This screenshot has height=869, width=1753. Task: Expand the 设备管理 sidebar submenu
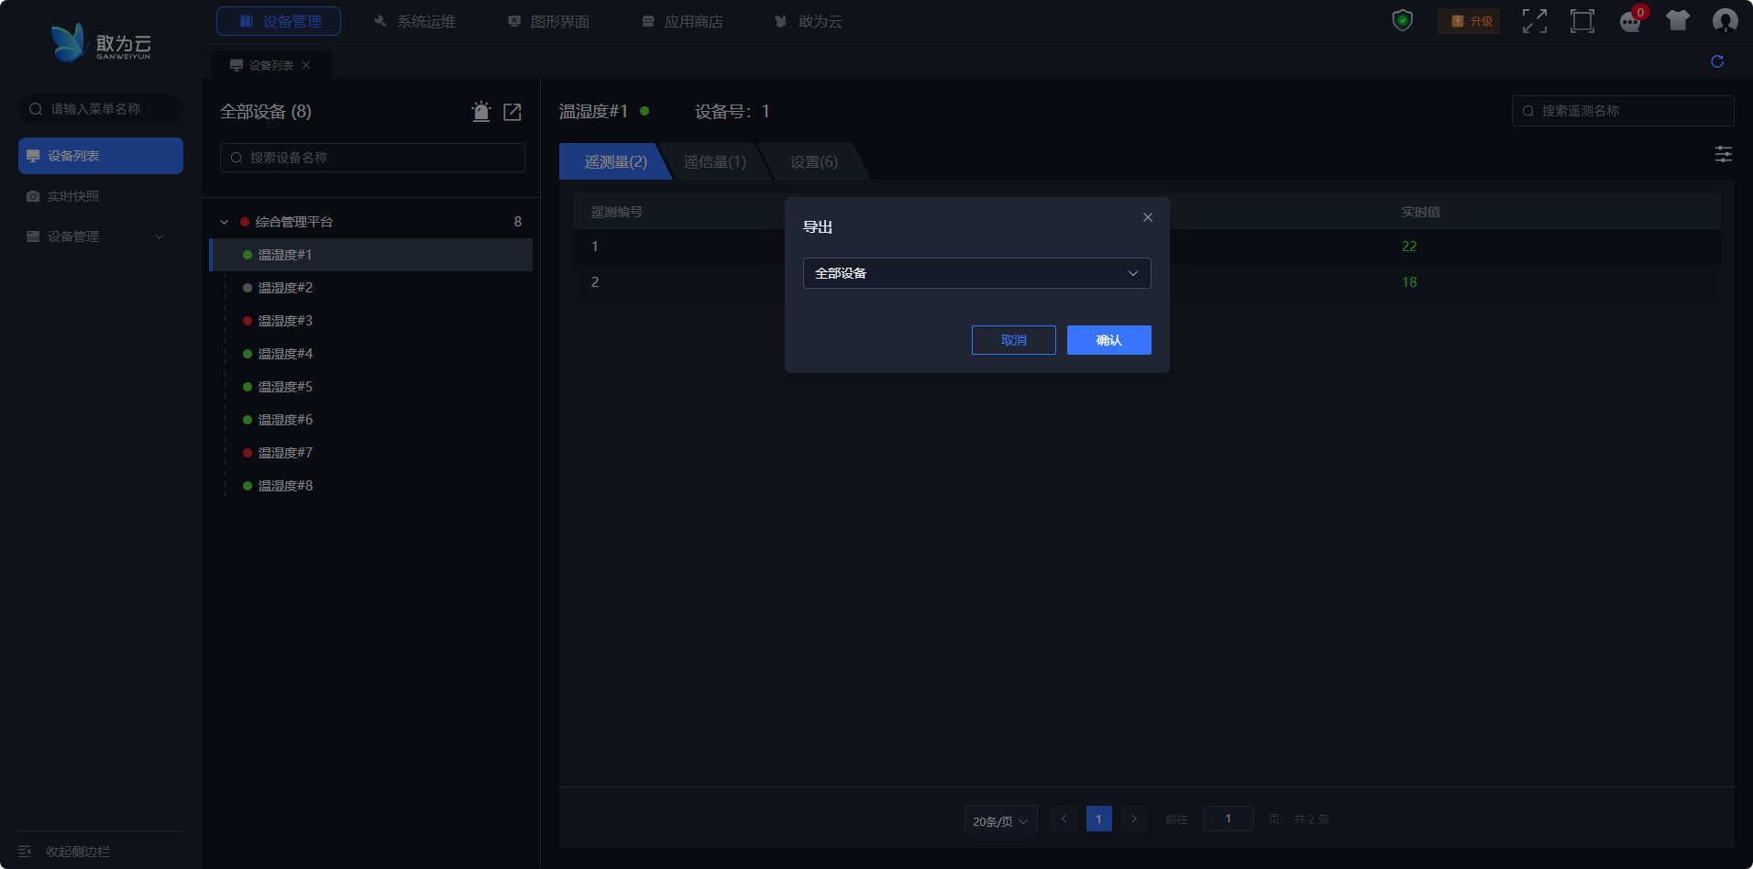(101, 236)
